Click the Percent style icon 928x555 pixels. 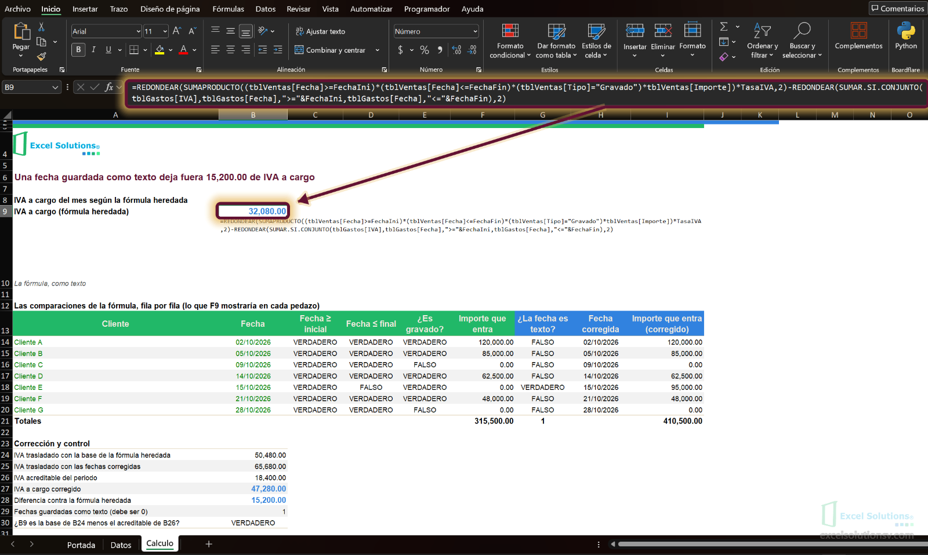[x=425, y=50]
